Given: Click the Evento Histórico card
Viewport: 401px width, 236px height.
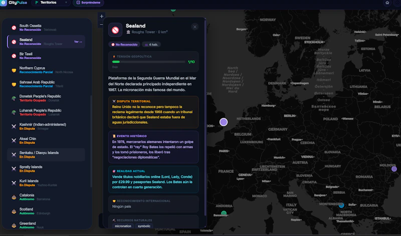Looking at the screenshot, I should (x=153, y=147).
